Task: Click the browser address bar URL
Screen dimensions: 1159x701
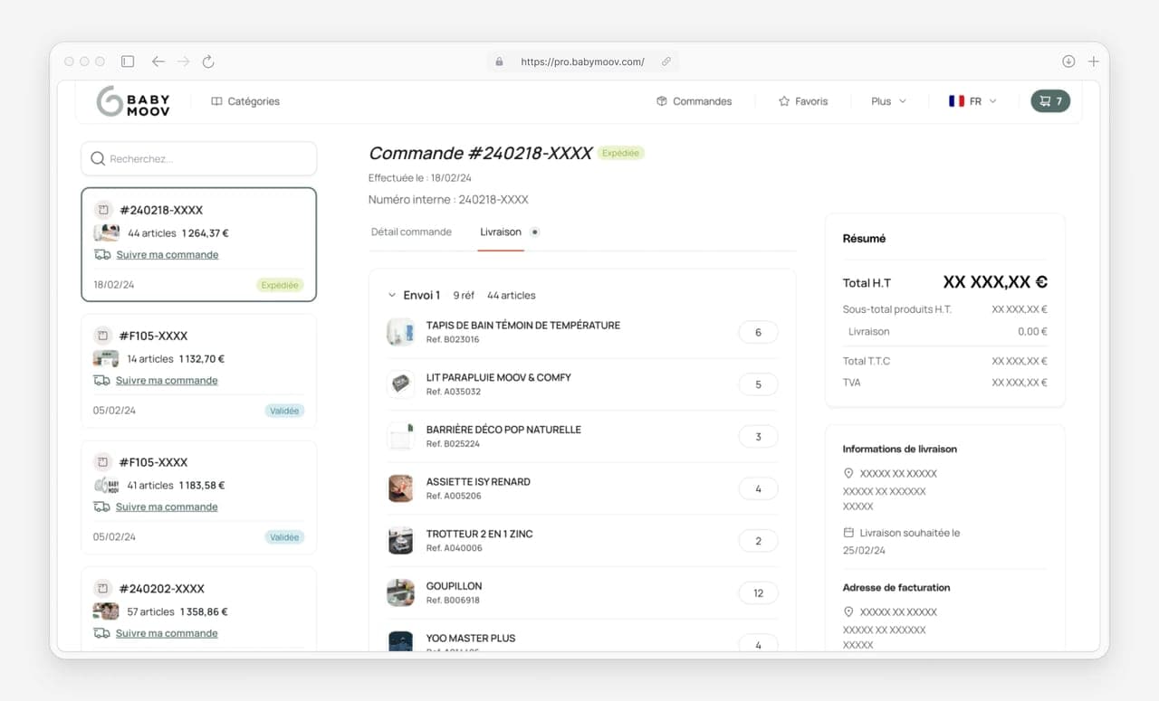Action: pos(582,62)
